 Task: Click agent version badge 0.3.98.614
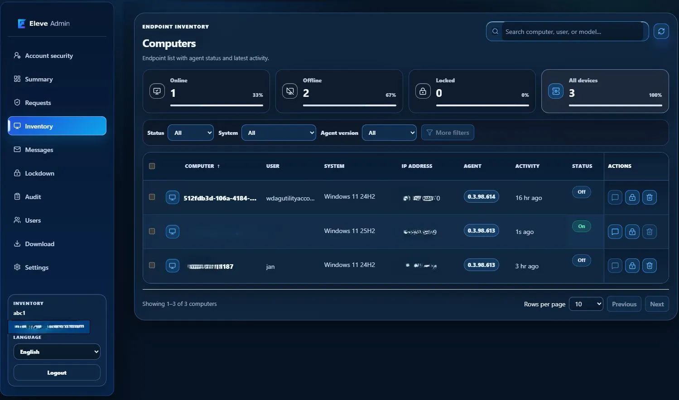[x=481, y=197]
